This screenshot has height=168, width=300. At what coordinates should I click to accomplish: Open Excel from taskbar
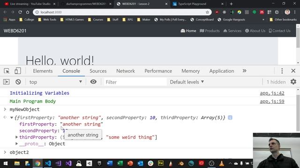point(120,163)
